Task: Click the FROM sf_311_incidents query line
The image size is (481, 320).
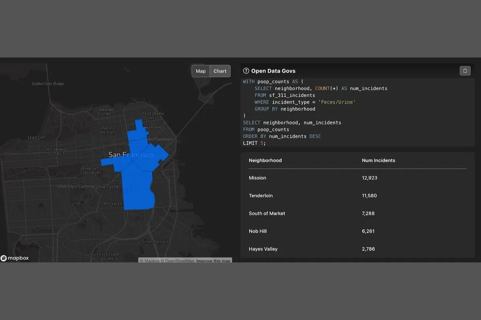Action: click(x=285, y=95)
